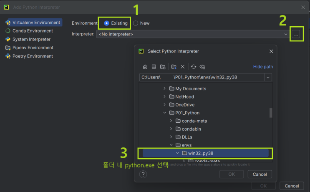Screen dimensions: 310x192
Task: Click the Virtualenv Environment icon
Action: tap(8, 23)
